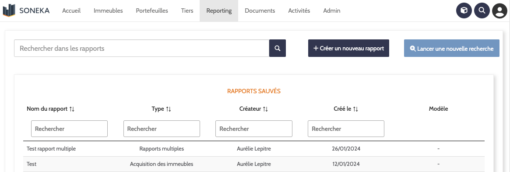This screenshot has width=510, height=172.
Task: Select Acquisition des immeubles cell
Action: (162, 164)
